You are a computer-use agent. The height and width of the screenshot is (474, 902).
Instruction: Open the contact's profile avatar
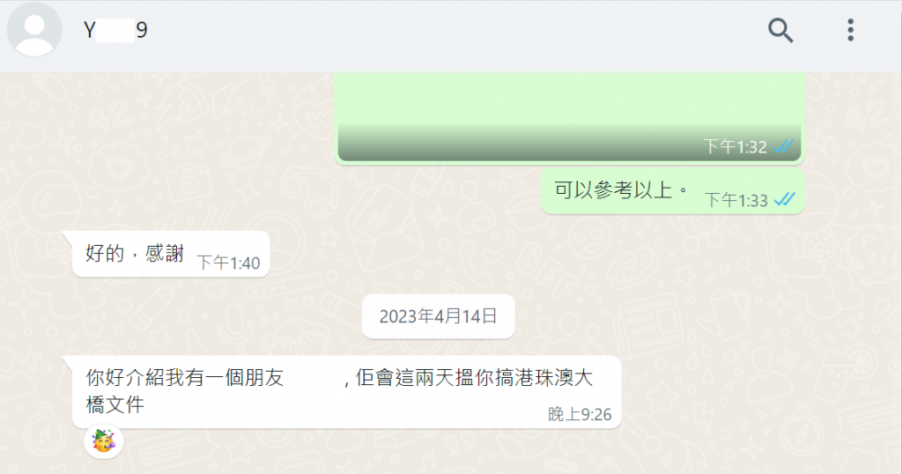(34, 30)
